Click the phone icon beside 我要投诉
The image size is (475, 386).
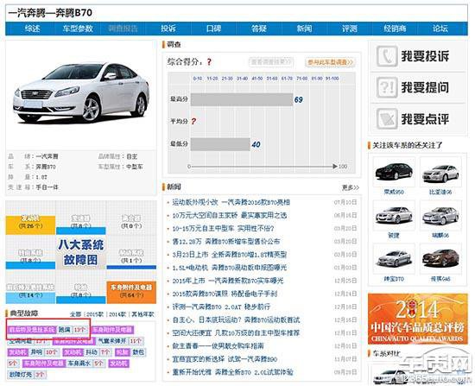coord(387,56)
